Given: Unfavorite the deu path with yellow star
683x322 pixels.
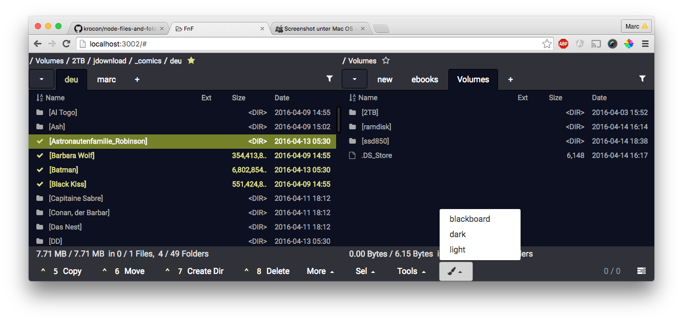Looking at the screenshot, I should click(191, 60).
